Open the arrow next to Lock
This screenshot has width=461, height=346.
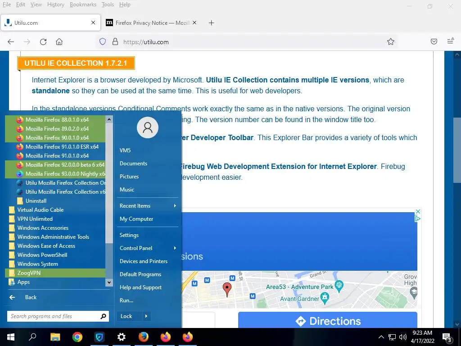146,316
